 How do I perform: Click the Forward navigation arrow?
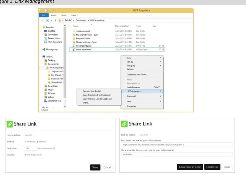coord(47,20)
